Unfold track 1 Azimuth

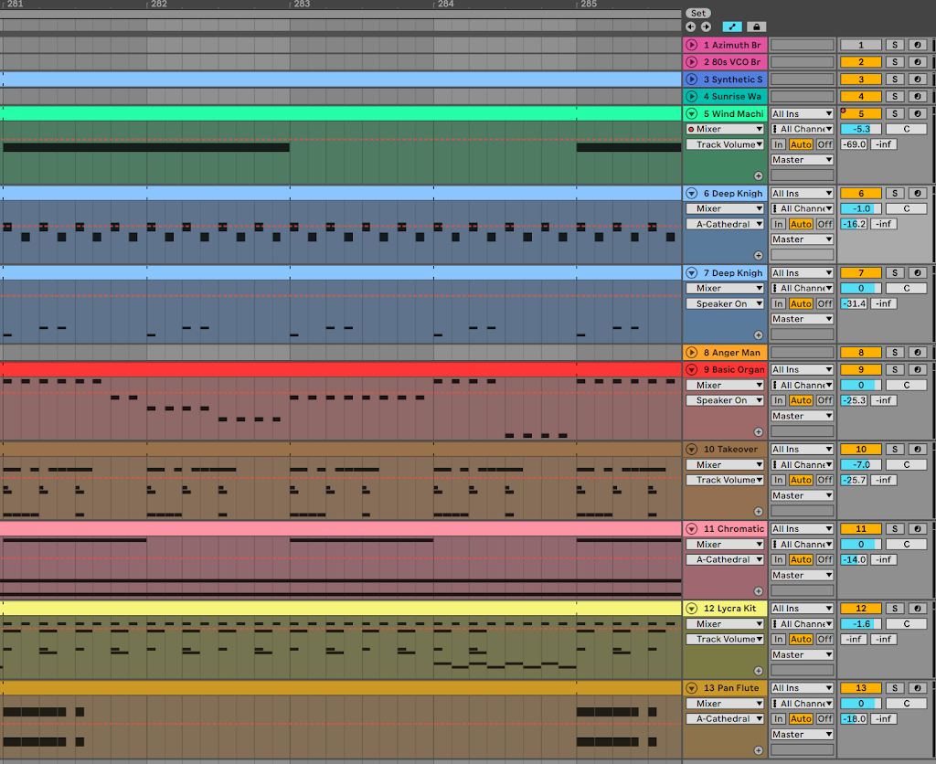coord(691,45)
